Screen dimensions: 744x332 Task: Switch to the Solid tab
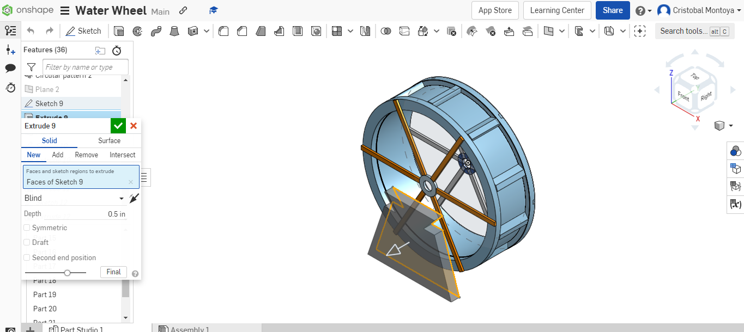(x=50, y=140)
